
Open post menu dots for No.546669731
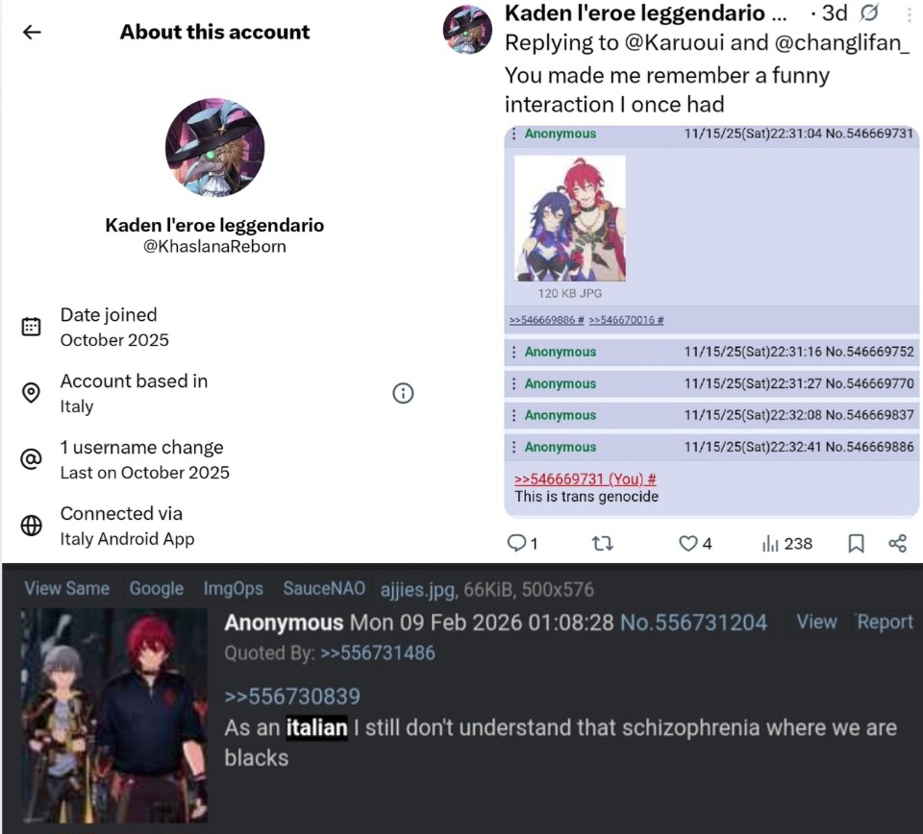[513, 135]
